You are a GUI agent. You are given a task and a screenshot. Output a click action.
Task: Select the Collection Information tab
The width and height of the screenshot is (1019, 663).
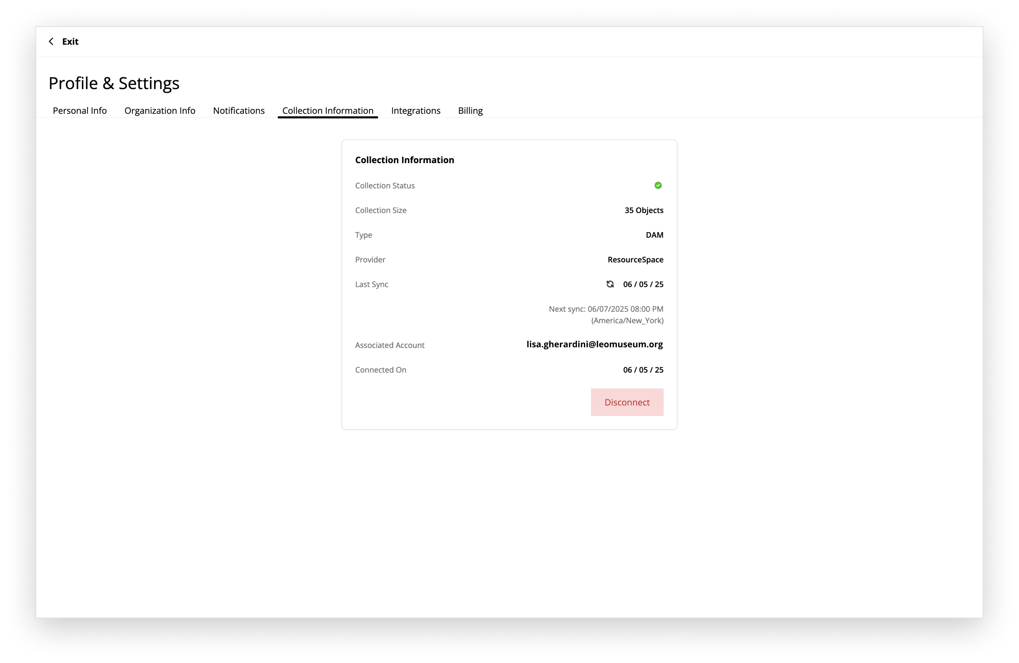coord(327,110)
